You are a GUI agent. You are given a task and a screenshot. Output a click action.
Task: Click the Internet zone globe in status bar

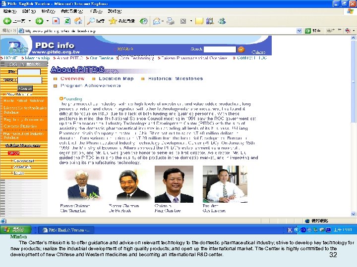click(x=307, y=221)
